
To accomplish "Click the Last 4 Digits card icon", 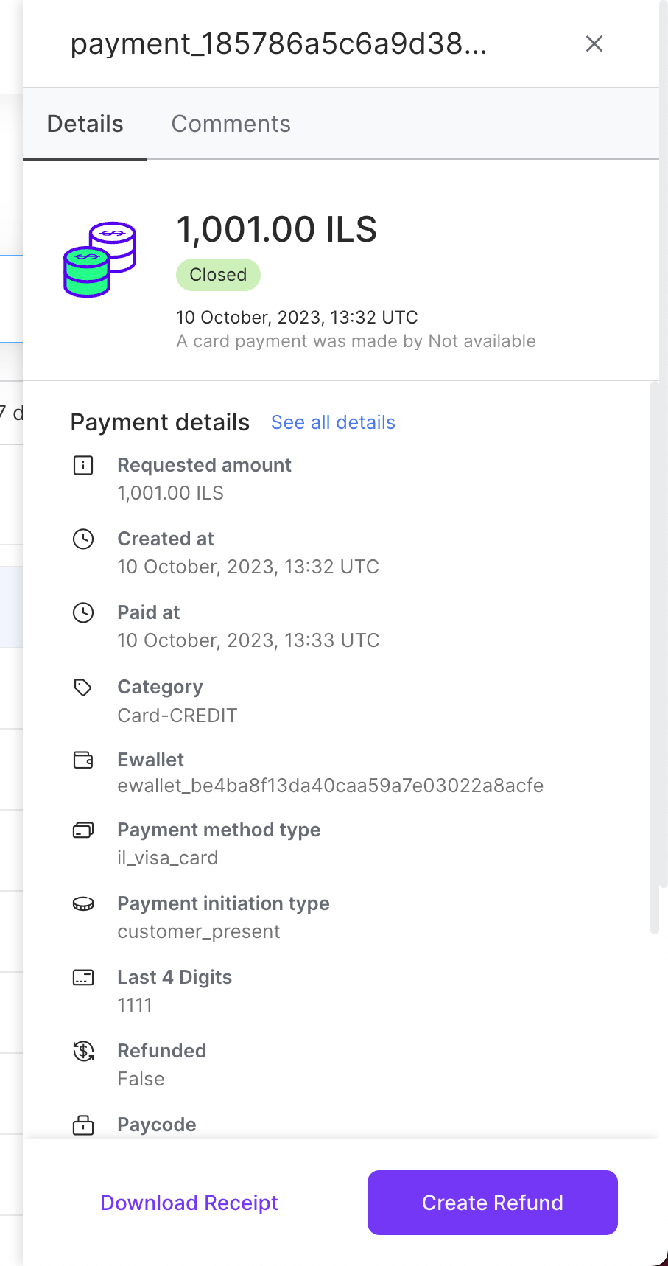I will 83,978.
